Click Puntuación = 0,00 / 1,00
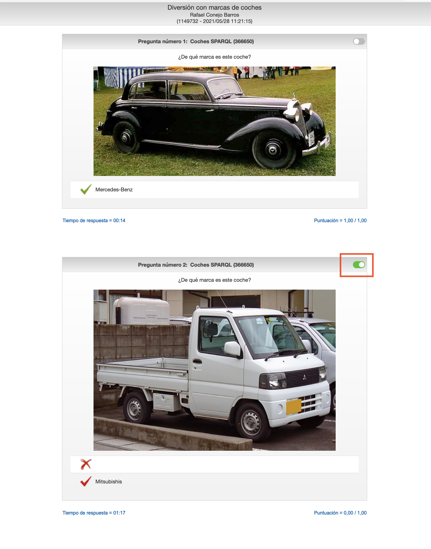The width and height of the screenshot is (431, 549). click(340, 513)
